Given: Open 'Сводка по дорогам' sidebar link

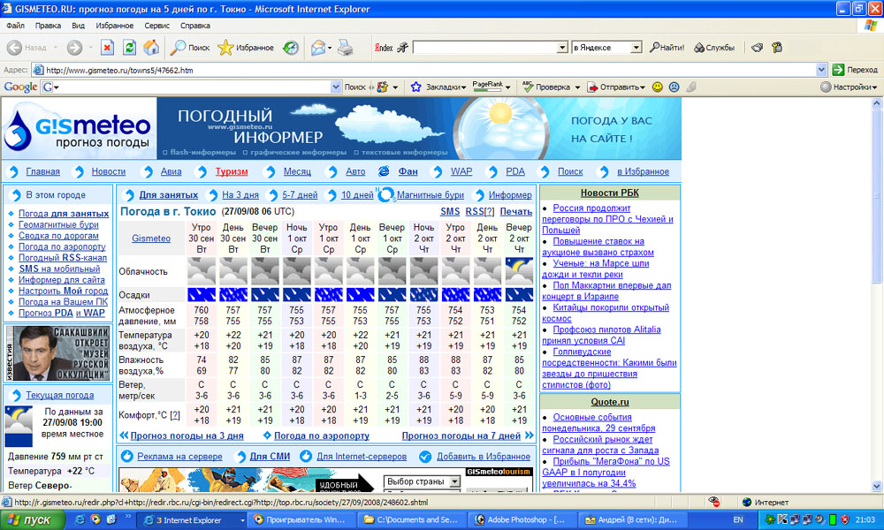Looking at the screenshot, I should click(x=58, y=236).
